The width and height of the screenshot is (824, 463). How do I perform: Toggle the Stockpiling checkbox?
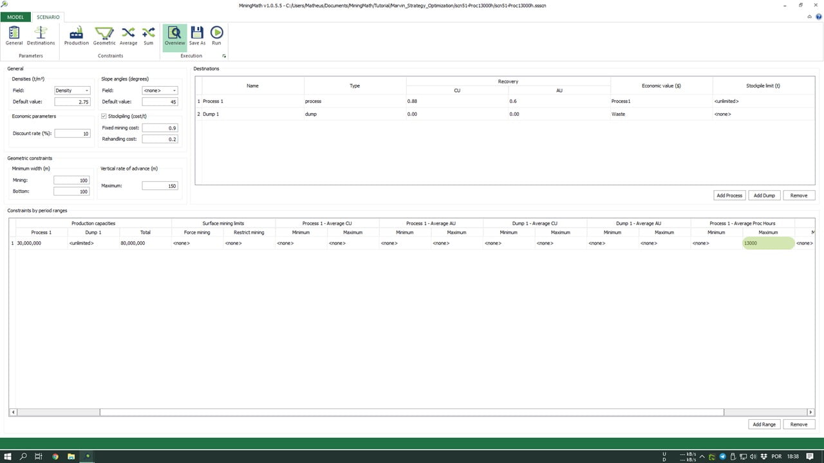[104, 116]
